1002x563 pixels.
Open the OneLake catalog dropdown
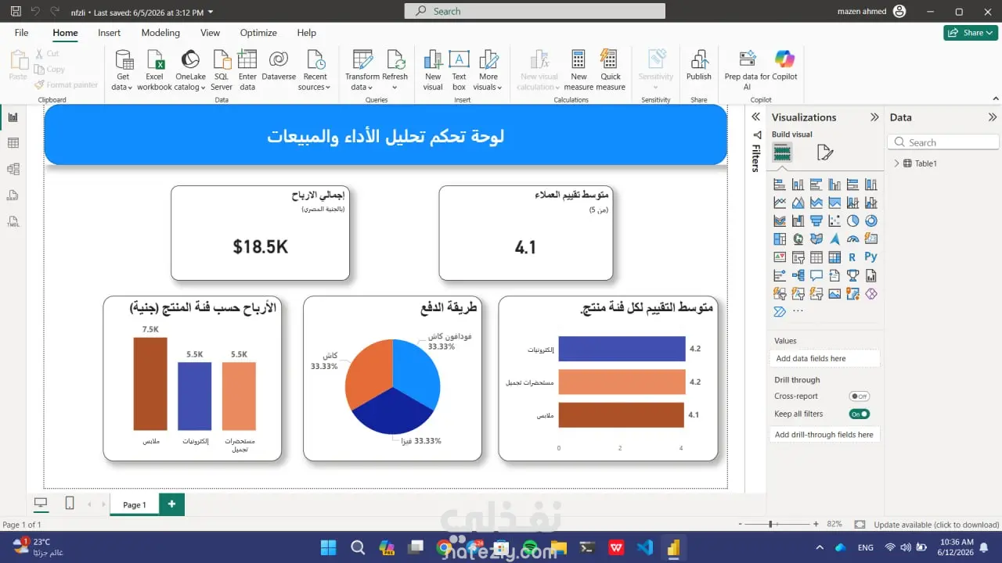(190, 70)
